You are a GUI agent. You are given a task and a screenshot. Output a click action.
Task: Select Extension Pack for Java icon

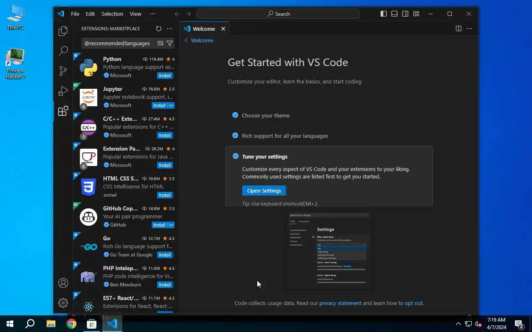(89, 157)
